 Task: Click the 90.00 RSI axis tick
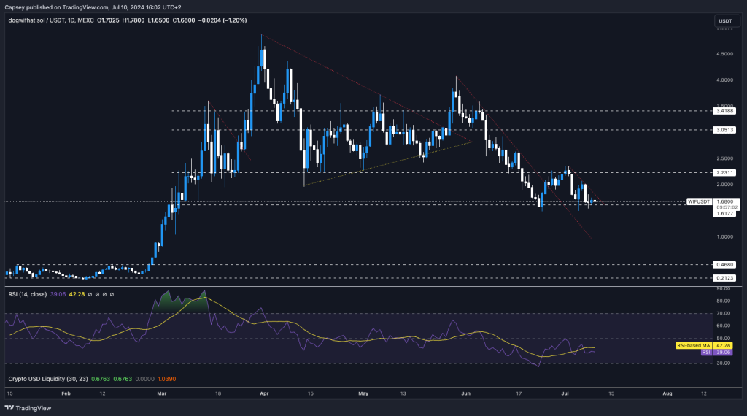[x=723, y=289]
